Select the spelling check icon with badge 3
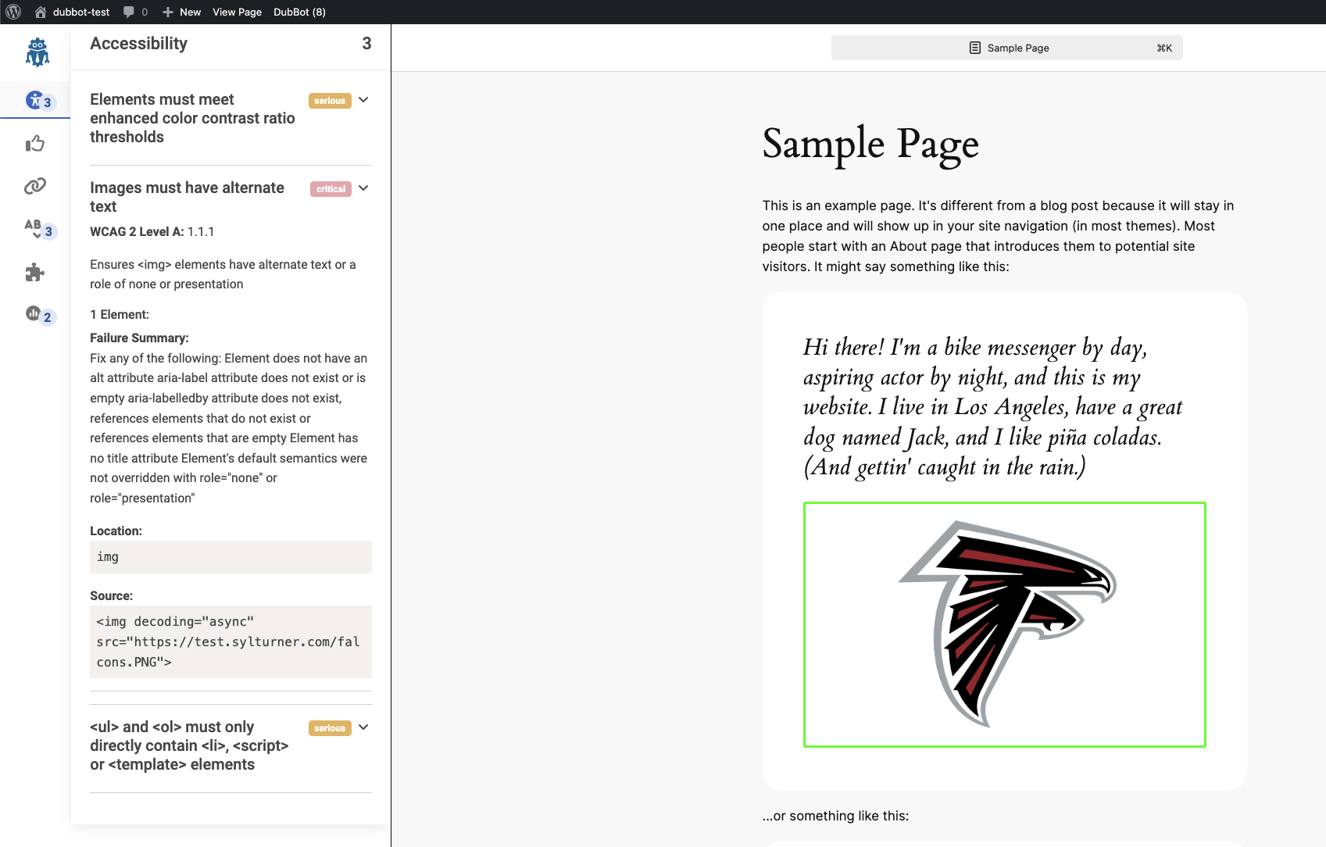1326x847 pixels. (34, 229)
